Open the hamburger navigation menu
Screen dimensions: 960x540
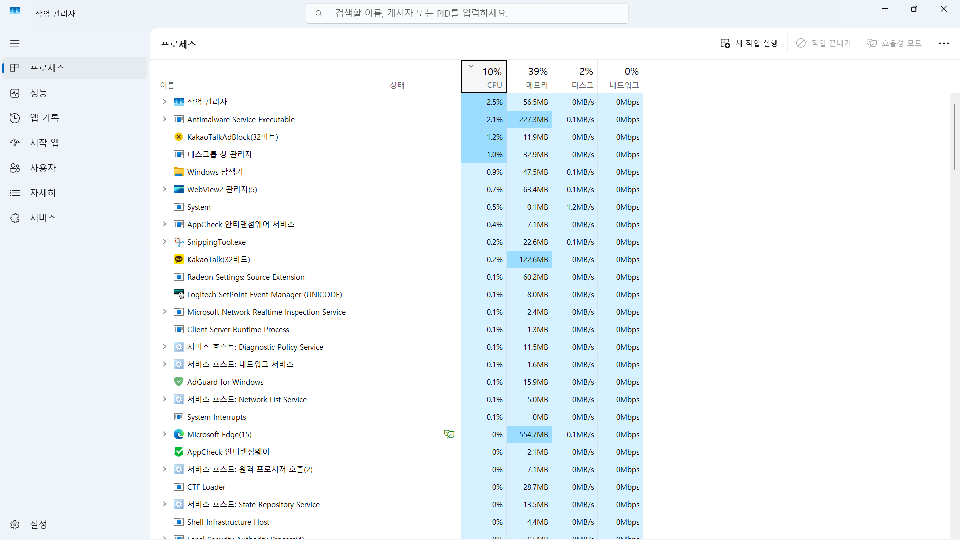tap(15, 43)
